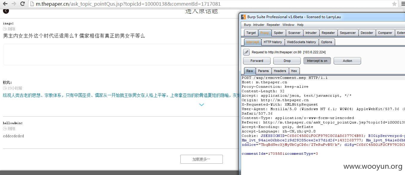Click the clock icon under helloadmin

5,129
